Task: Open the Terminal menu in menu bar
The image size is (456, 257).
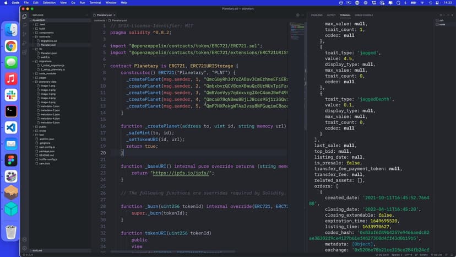Action: 95,3
